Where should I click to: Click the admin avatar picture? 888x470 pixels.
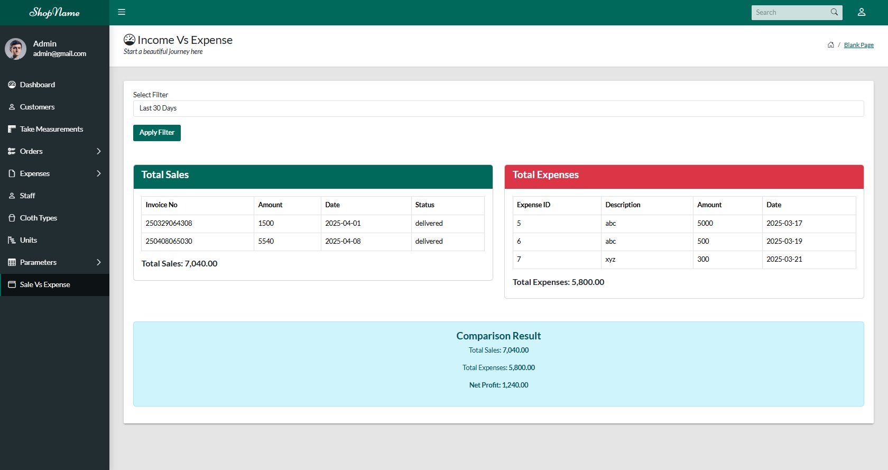[x=16, y=49]
